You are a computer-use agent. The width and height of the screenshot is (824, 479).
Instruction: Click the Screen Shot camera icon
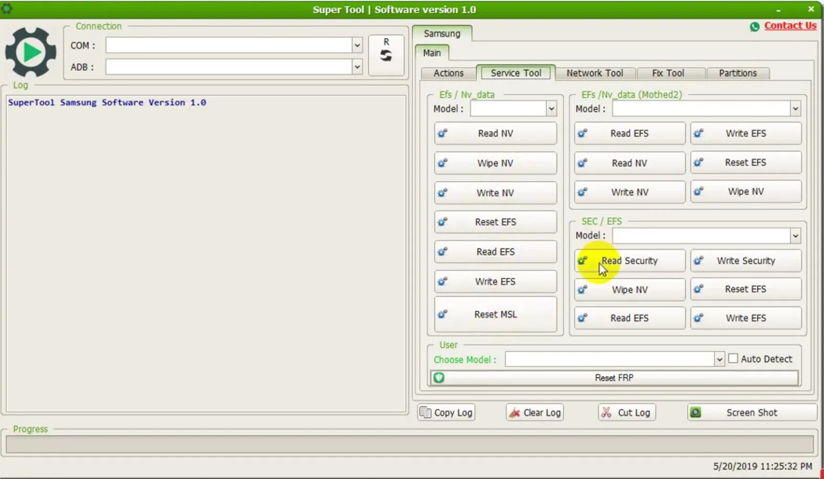pyautogui.click(x=695, y=412)
